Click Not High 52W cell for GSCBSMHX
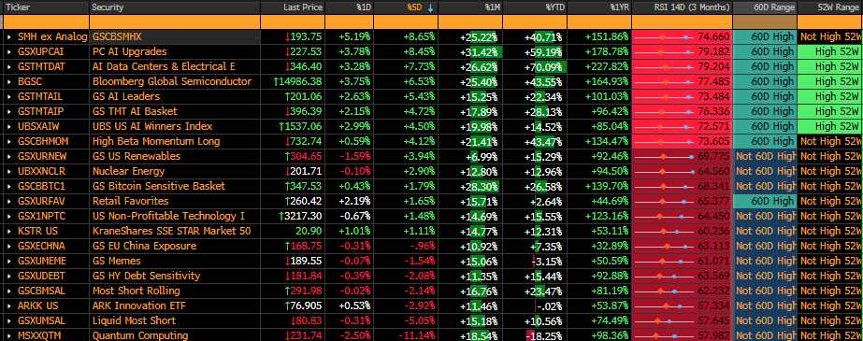The image size is (863, 341). click(830, 36)
